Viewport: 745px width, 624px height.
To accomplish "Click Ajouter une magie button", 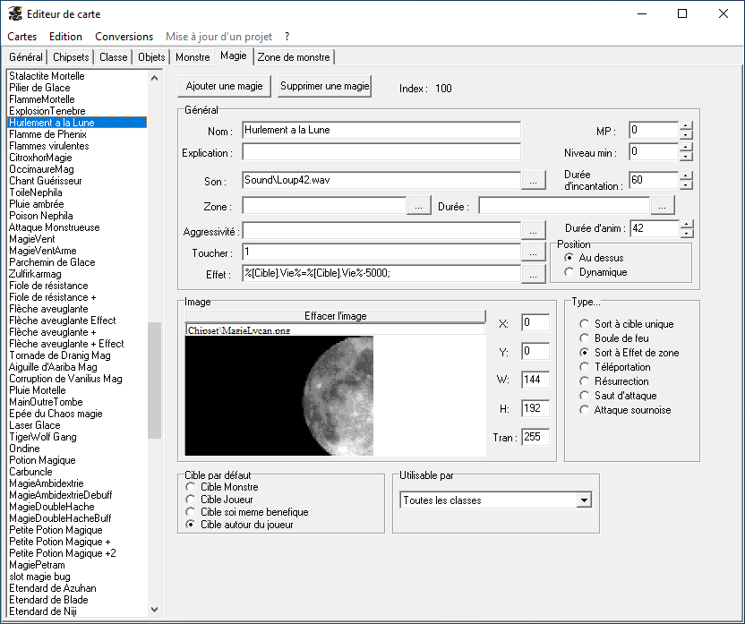I will pos(224,86).
